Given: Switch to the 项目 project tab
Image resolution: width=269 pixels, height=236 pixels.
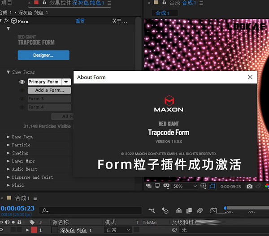Looking at the screenshot, I should tap(6, 3).
